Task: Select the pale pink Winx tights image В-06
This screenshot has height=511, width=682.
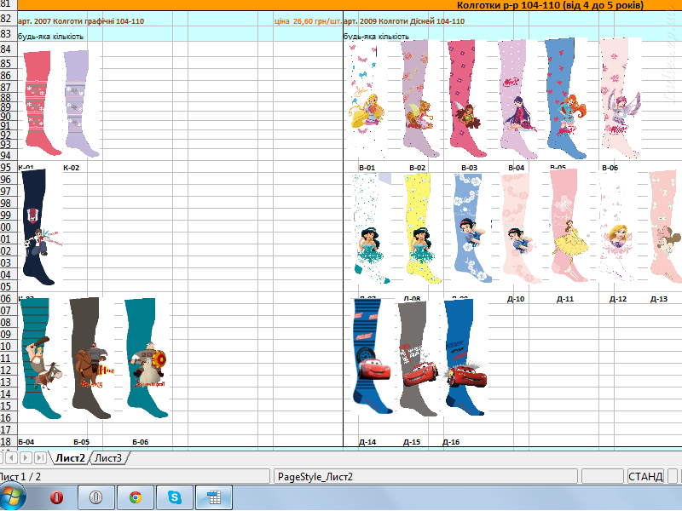Action: (x=621, y=99)
